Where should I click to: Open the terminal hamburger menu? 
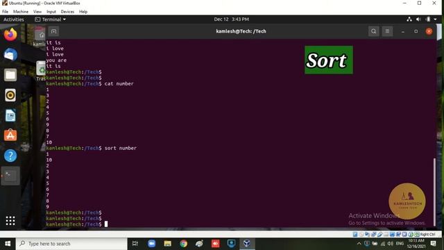[x=387, y=31]
